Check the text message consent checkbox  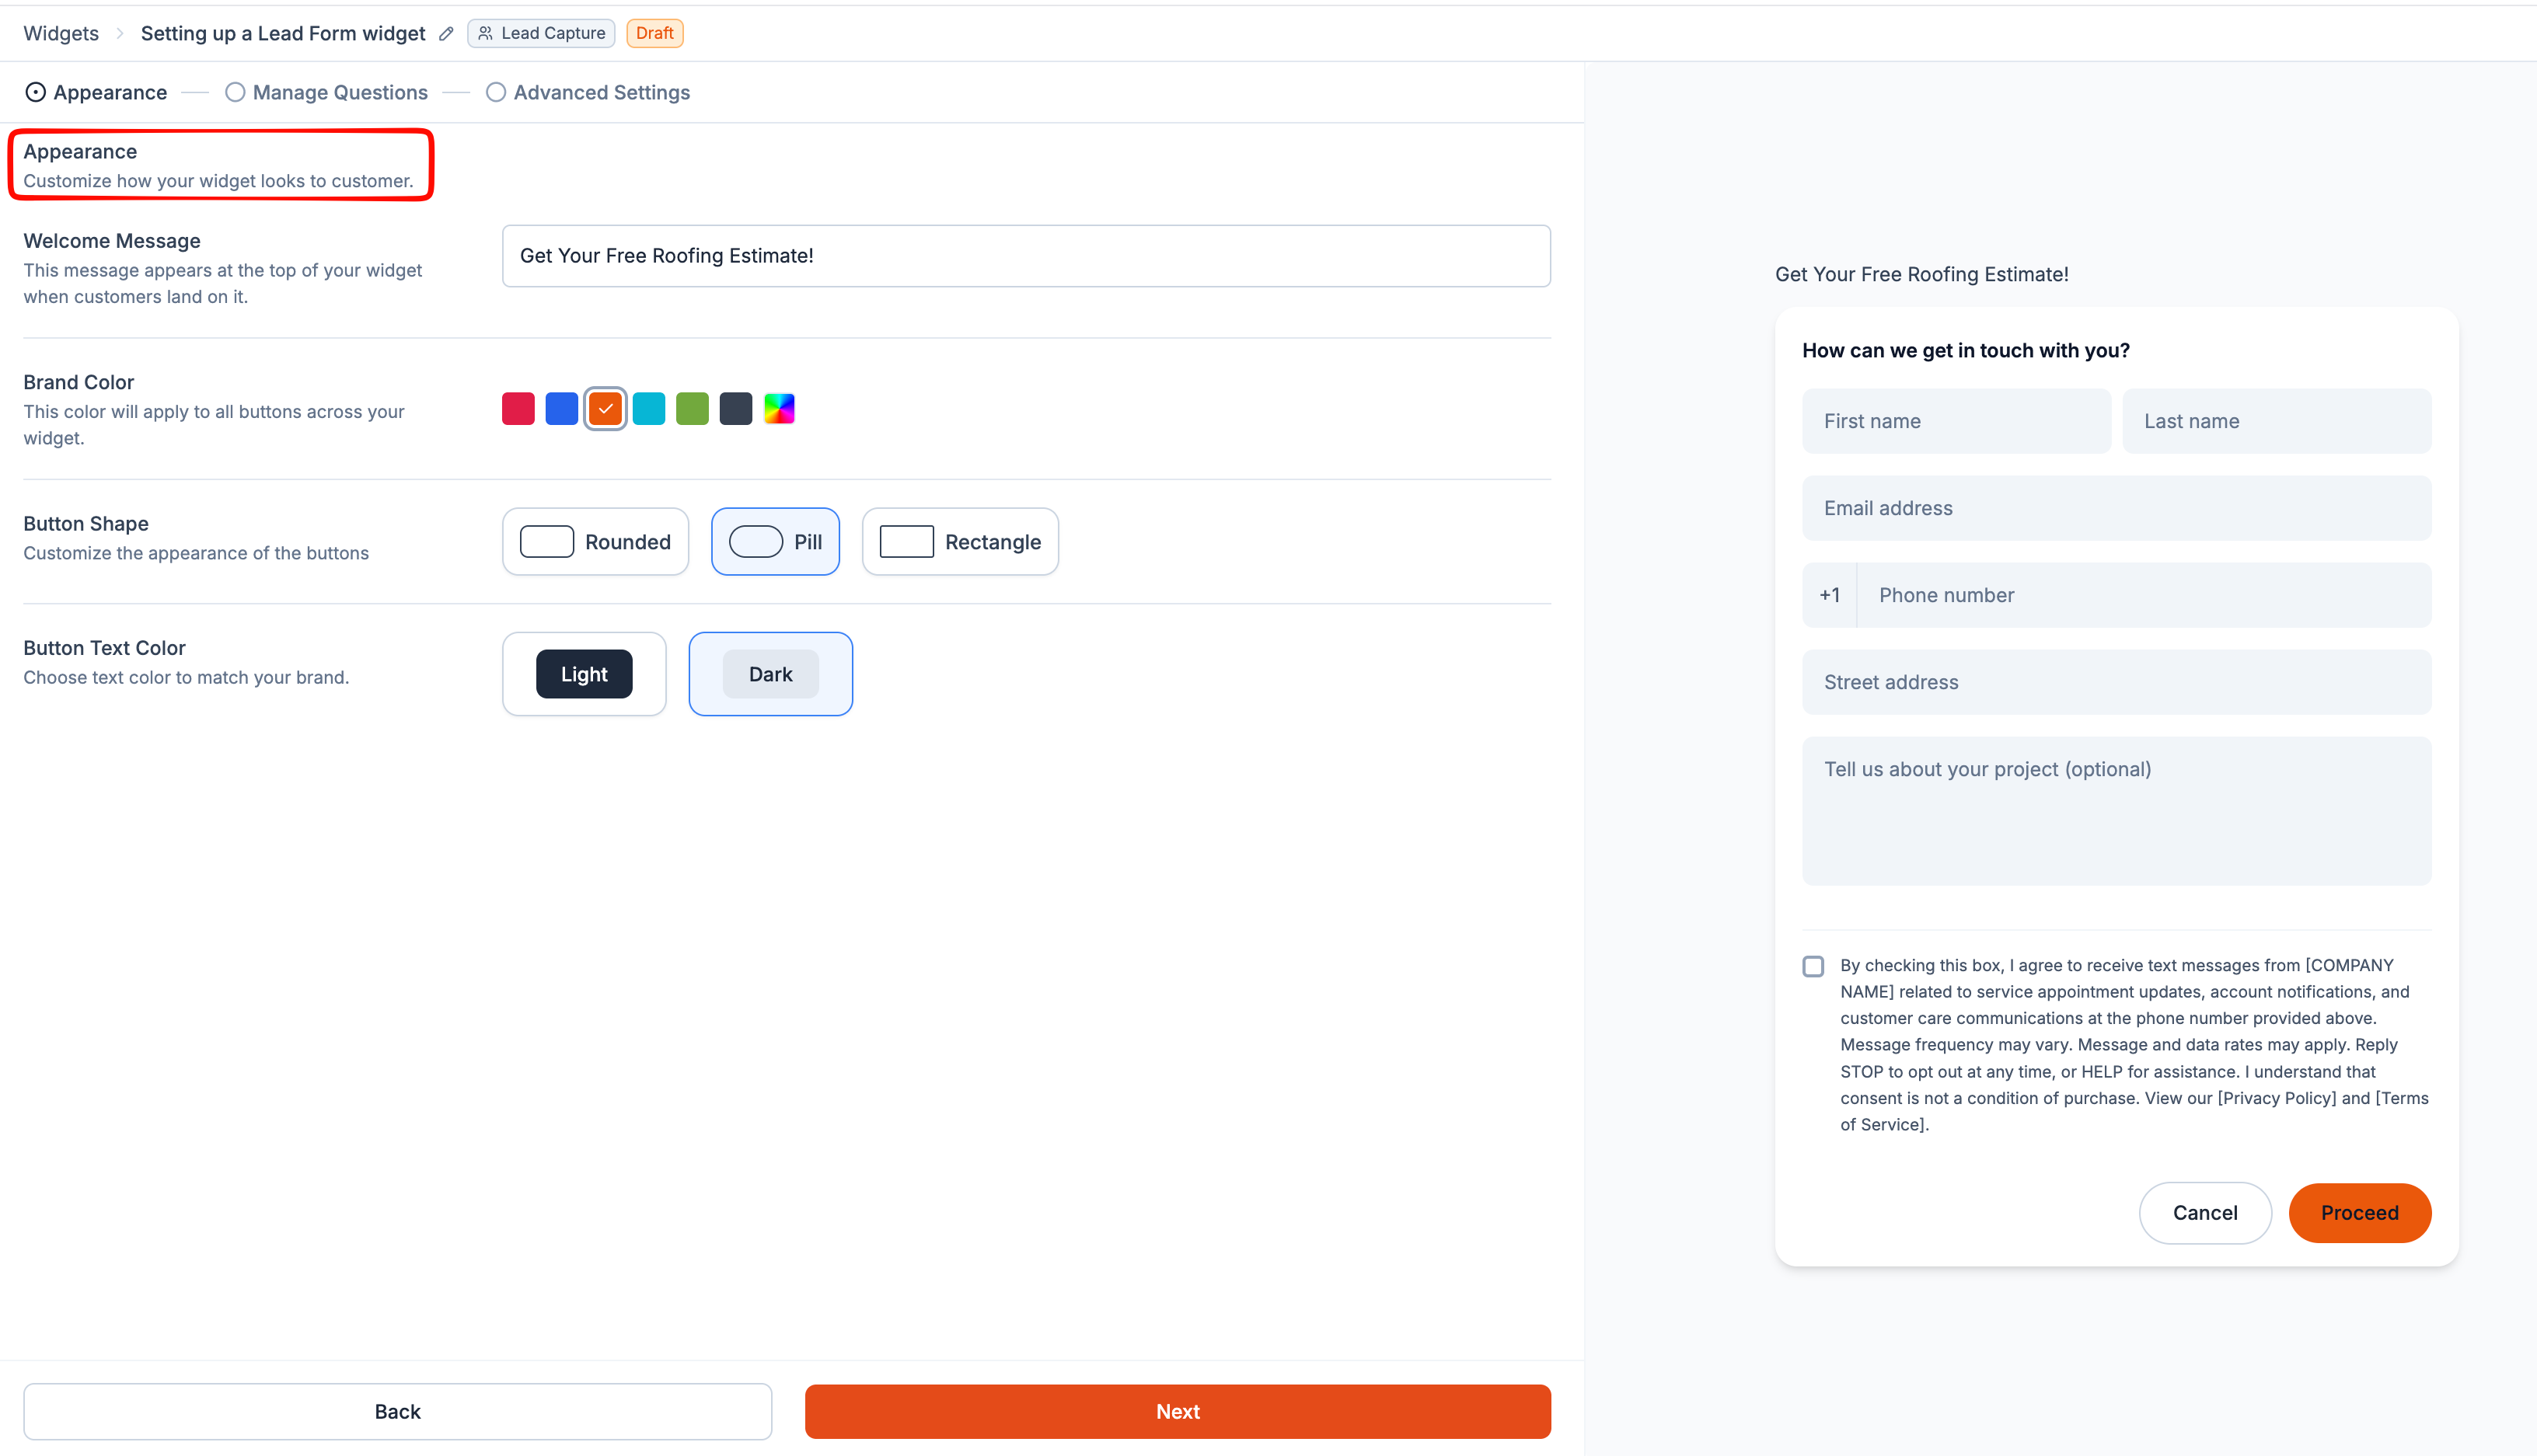click(x=1813, y=966)
